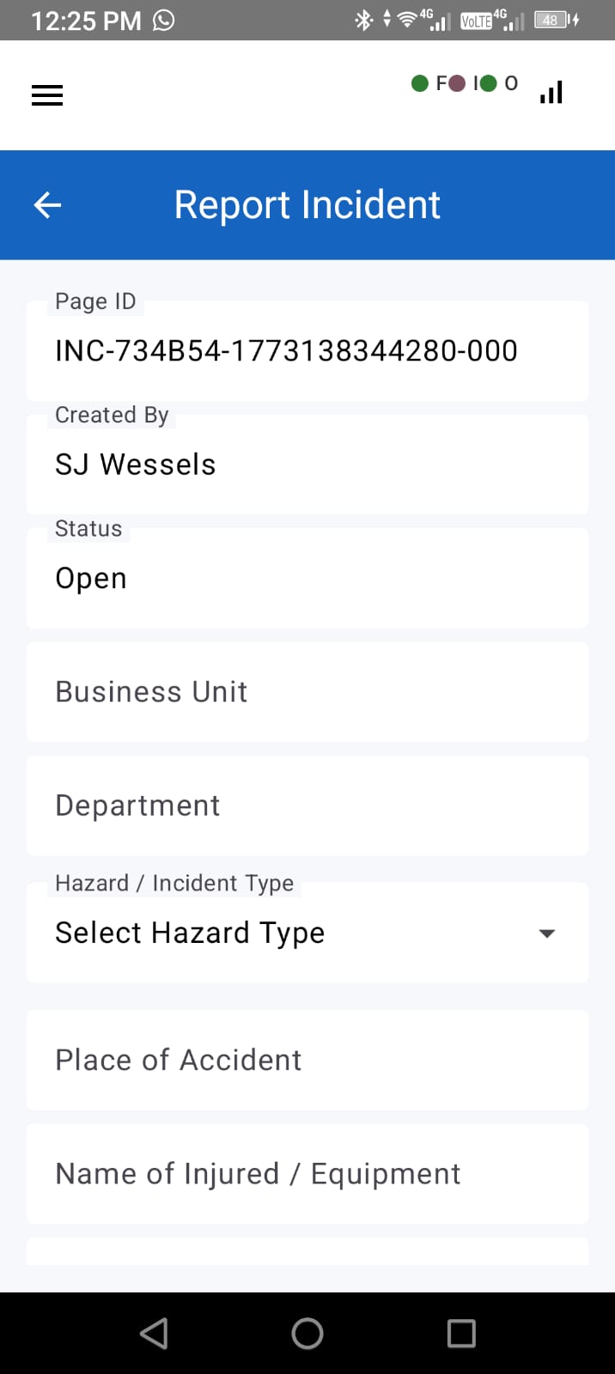The image size is (615, 1374).
Task: Tap the WhatsApp icon in the status bar
Action: tap(163, 20)
